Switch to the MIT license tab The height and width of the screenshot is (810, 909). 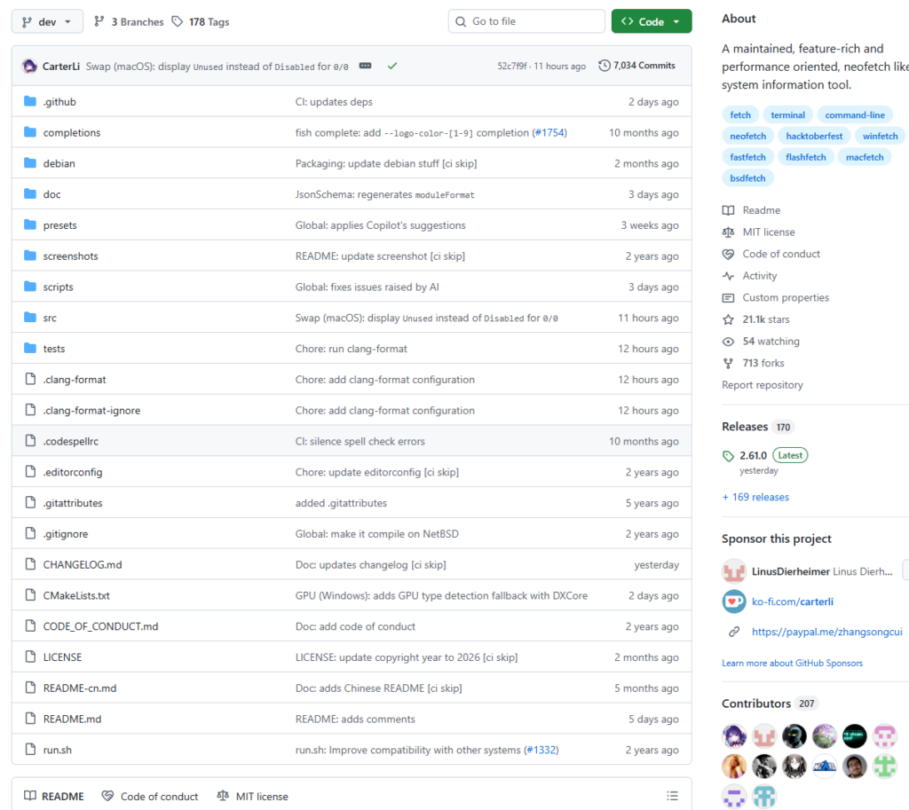pyautogui.click(x=252, y=796)
